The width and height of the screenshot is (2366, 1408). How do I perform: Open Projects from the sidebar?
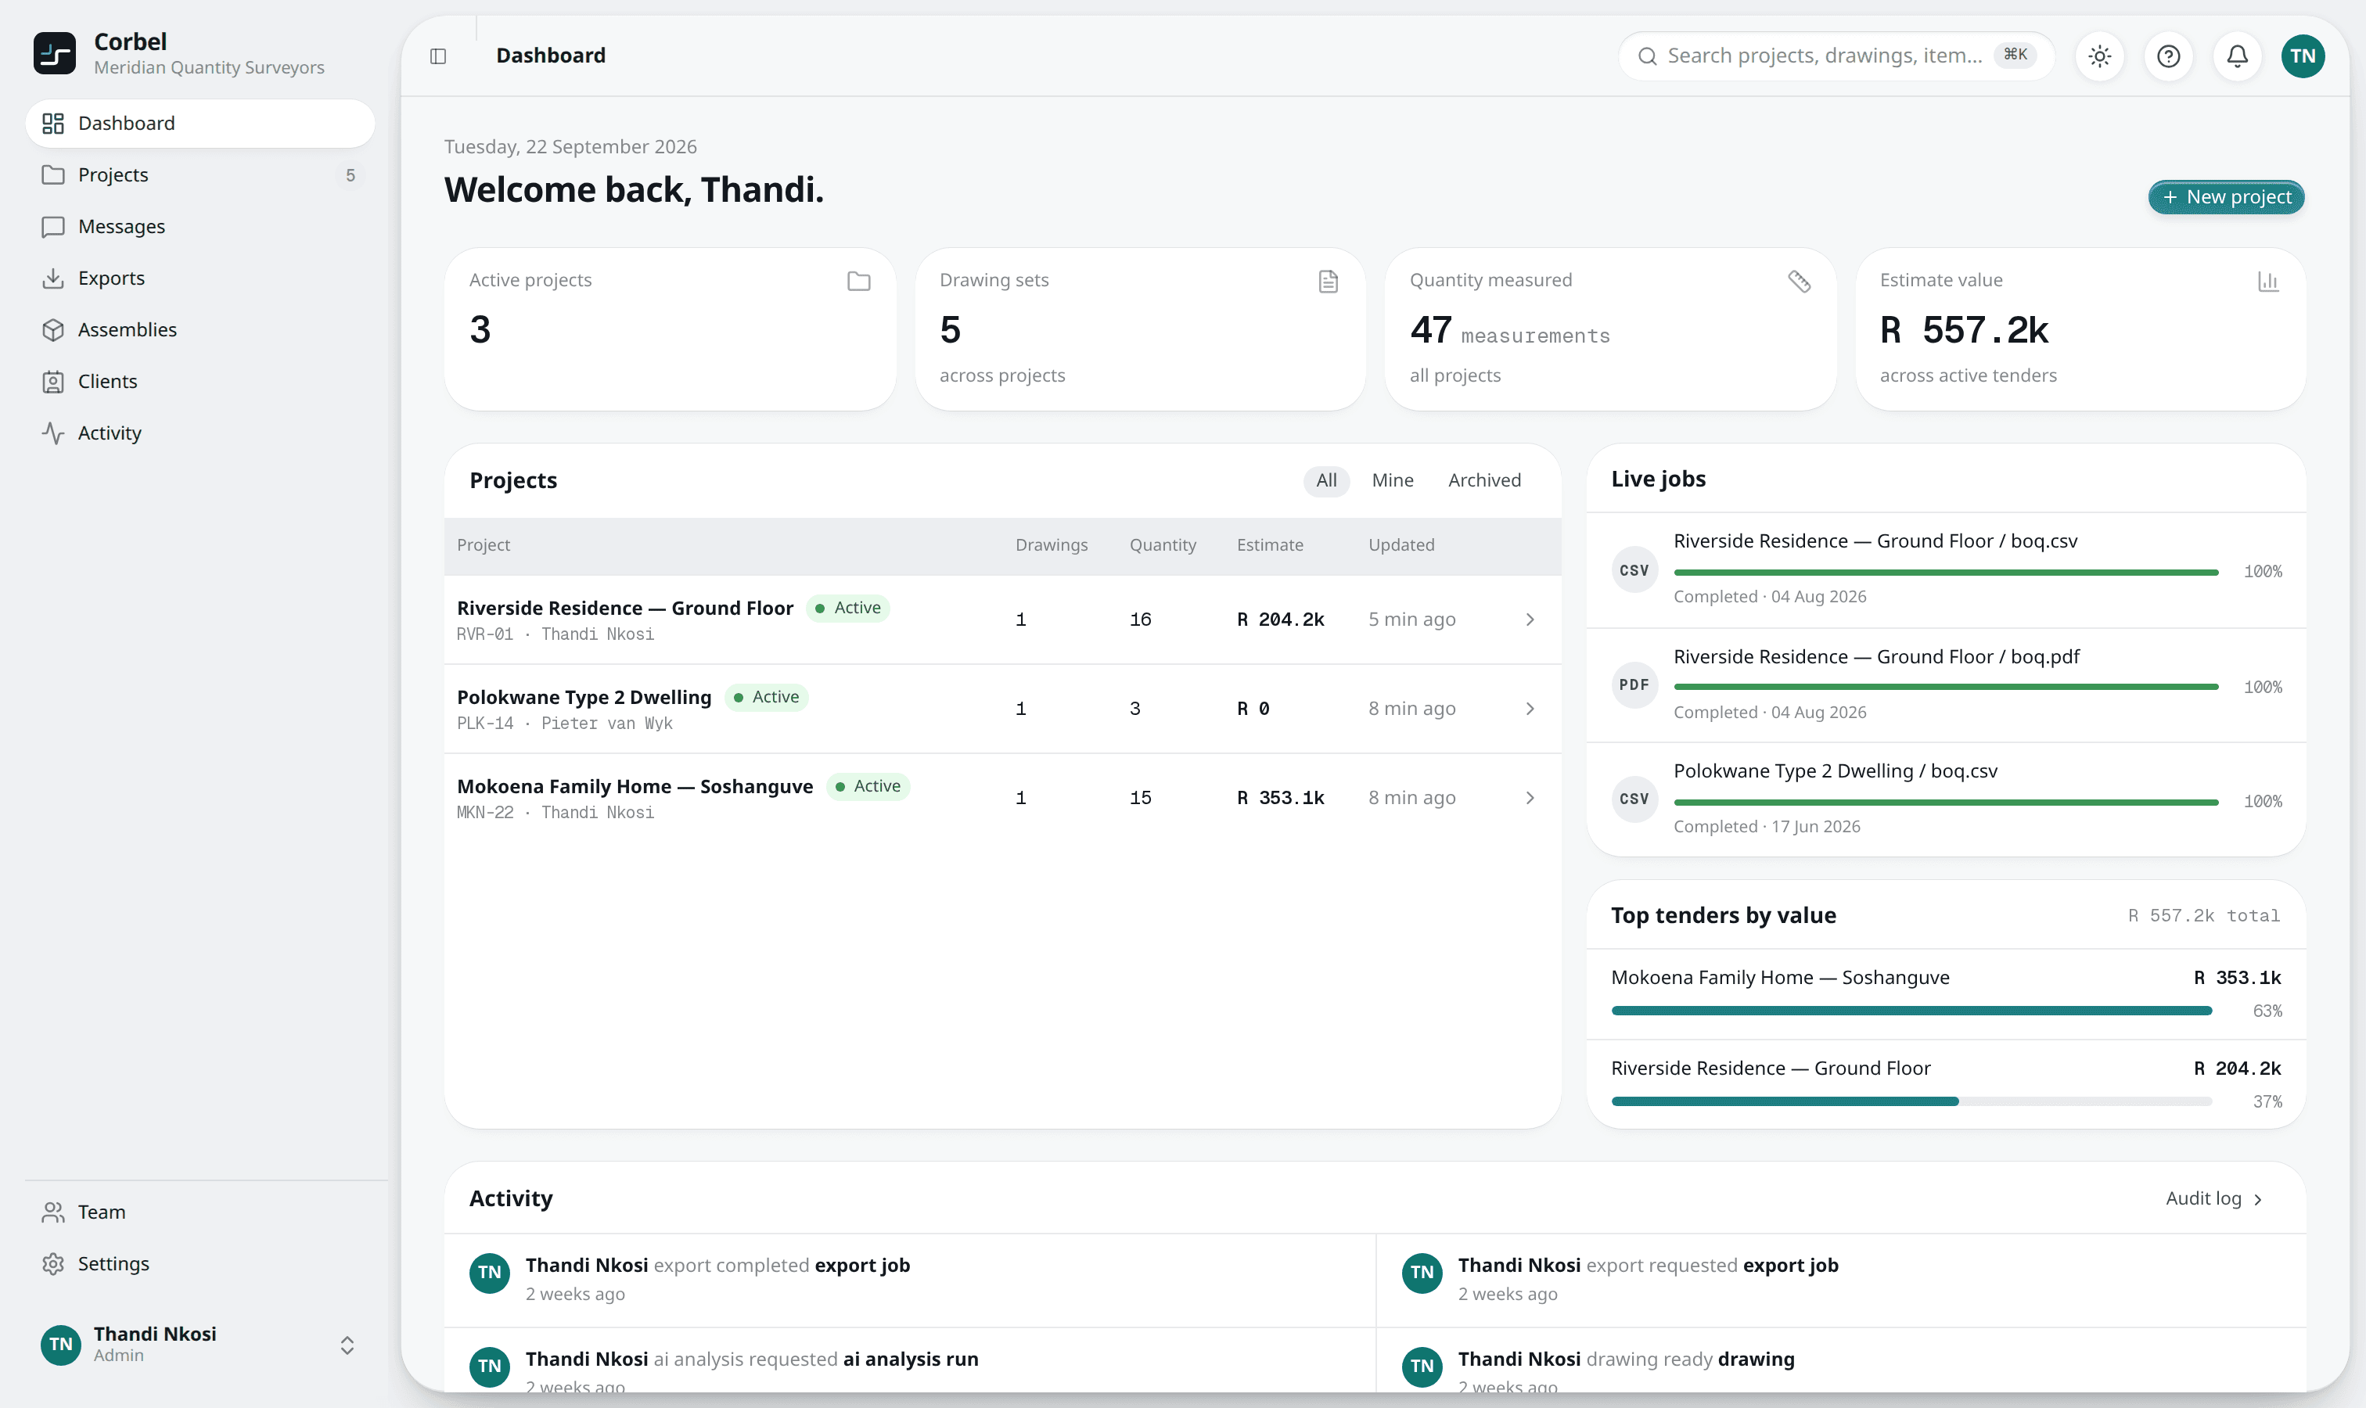pyautogui.click(x=200, y=174)
